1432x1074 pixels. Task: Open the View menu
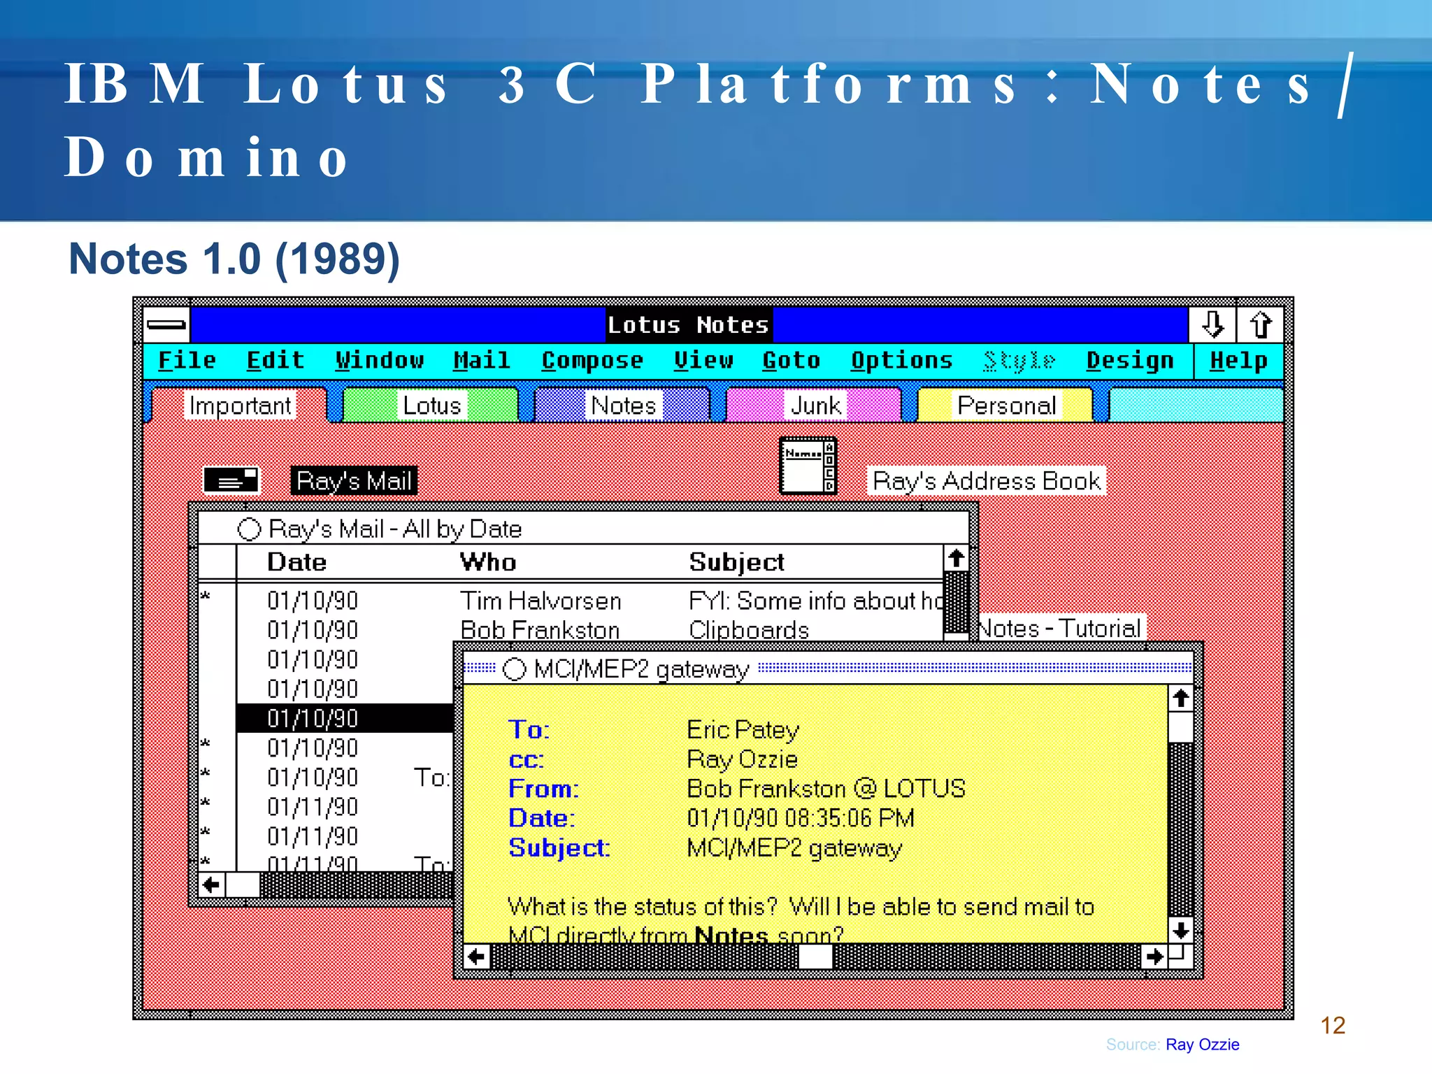coord(703,361)
